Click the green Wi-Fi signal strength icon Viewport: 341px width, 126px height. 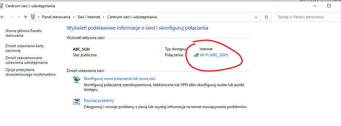click(x=196, y=55)
